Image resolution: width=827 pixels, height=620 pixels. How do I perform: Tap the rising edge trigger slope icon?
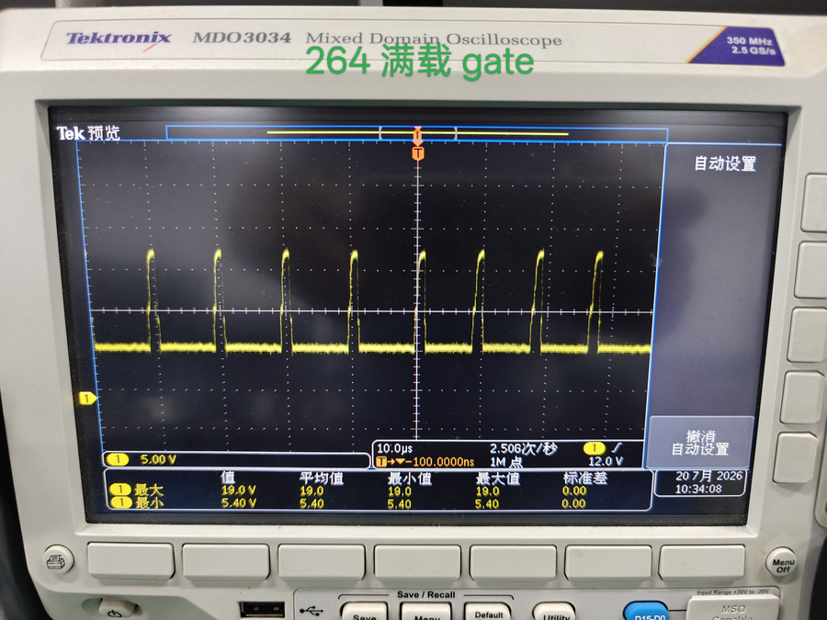click(x=617, y=448)
